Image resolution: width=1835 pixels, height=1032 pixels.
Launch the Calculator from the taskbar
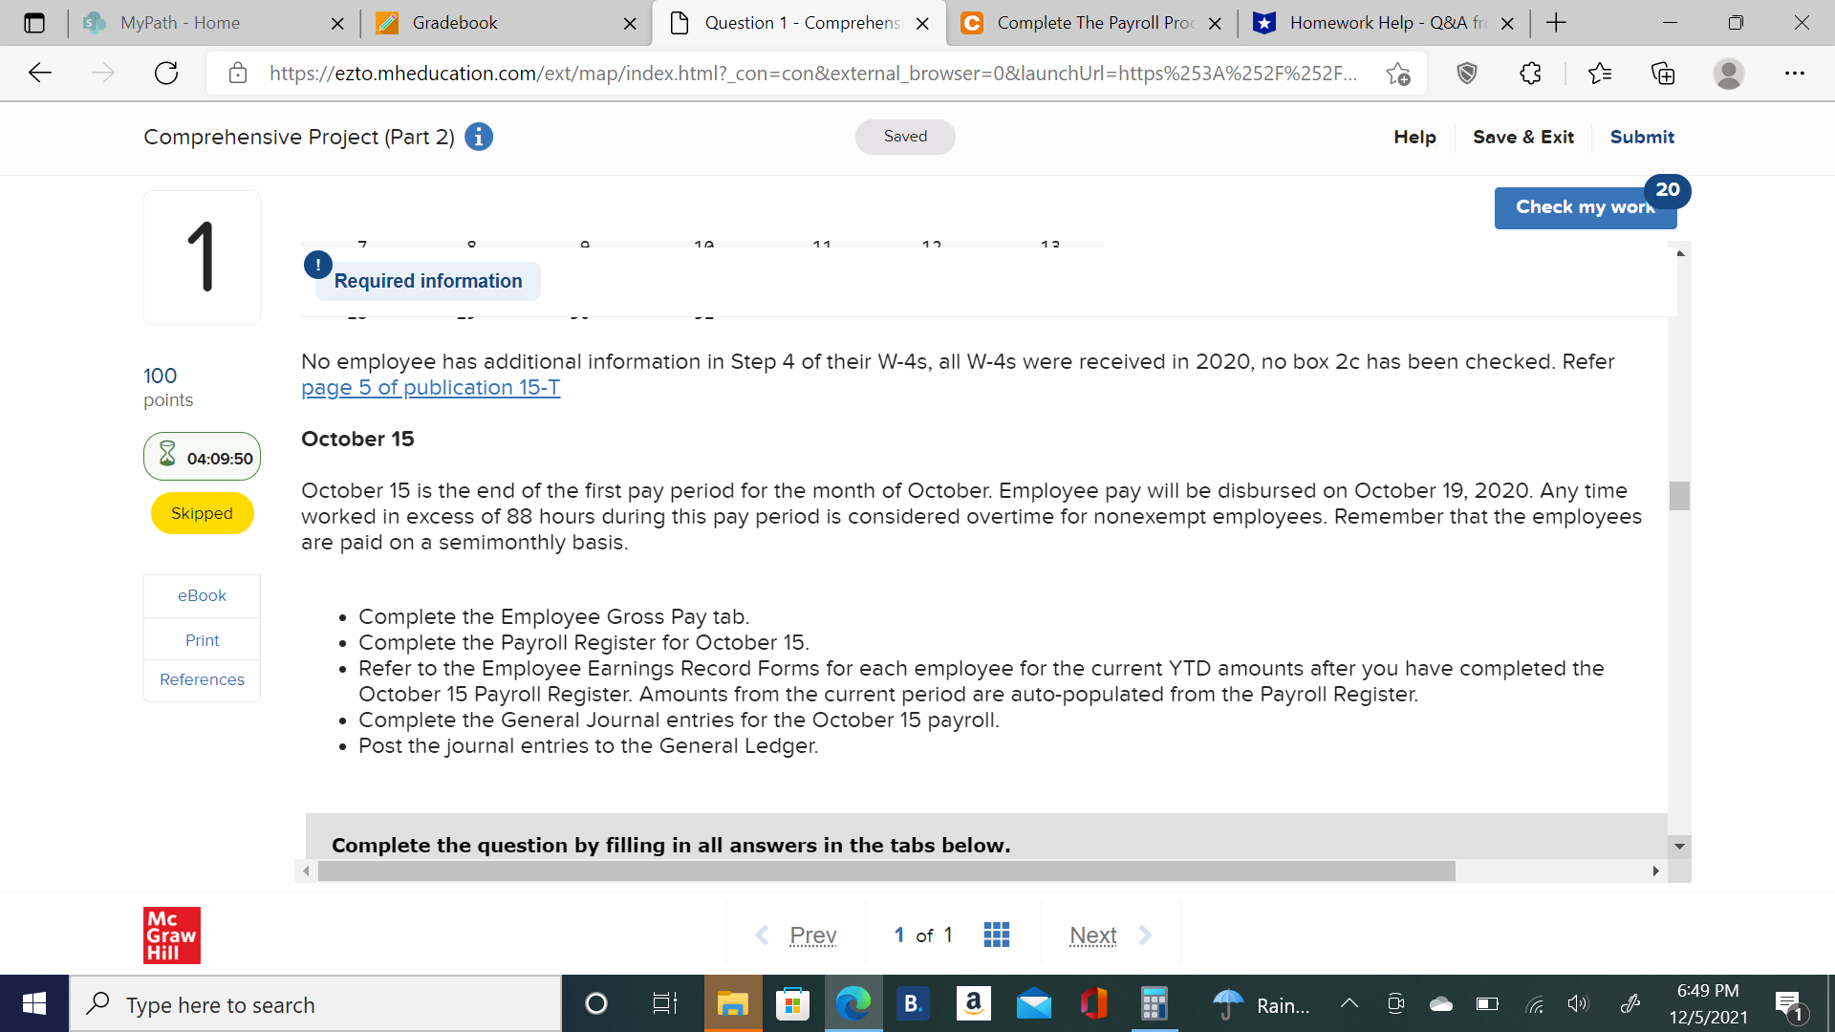pos(1154,1003)
